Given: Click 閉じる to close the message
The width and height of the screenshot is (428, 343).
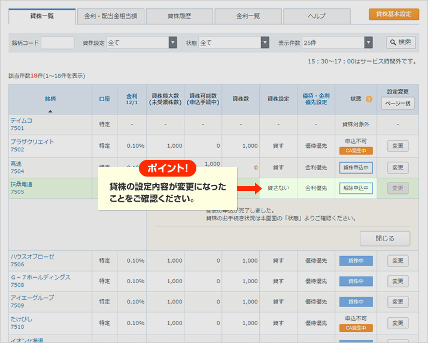Looking at the screenshot, I should click(x=384, y=238).
